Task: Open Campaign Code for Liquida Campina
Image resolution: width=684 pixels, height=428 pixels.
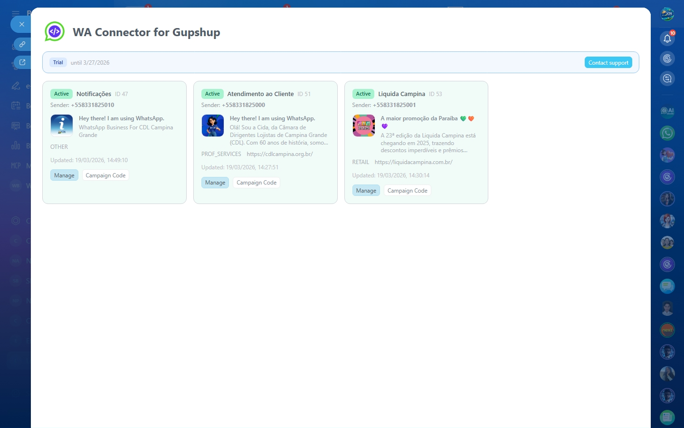Action: click(x=407, y=191)
